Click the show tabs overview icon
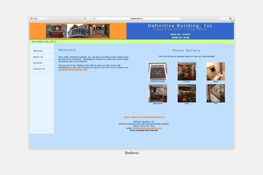 click(x=226, y=18)
